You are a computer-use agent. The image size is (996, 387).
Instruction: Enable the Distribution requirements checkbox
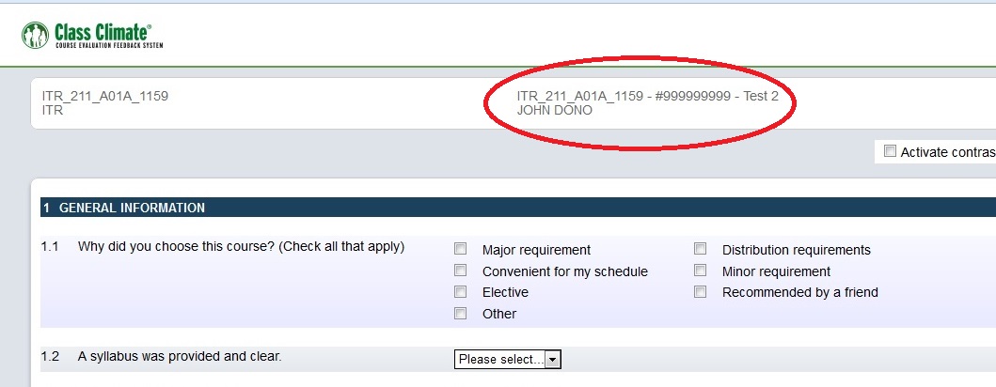click(701, 249)
